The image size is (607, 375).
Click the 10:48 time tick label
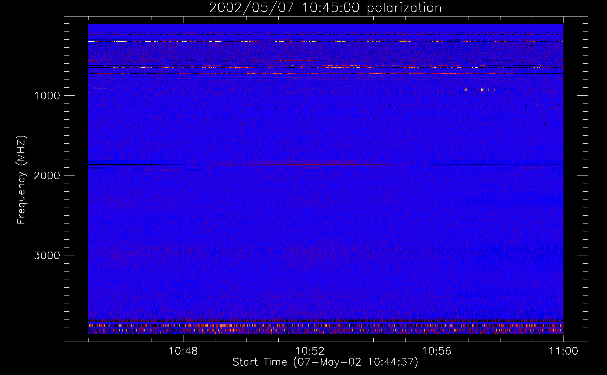pos(183,351)
